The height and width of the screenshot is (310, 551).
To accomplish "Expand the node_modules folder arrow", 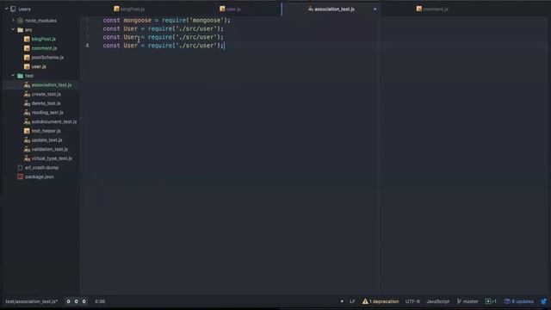I will click(x=14, y=21).
